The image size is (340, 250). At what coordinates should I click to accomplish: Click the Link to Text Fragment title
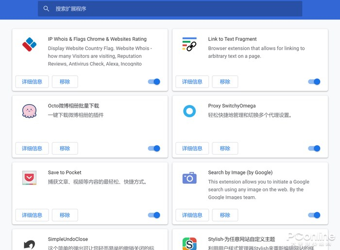click(232, 39)
